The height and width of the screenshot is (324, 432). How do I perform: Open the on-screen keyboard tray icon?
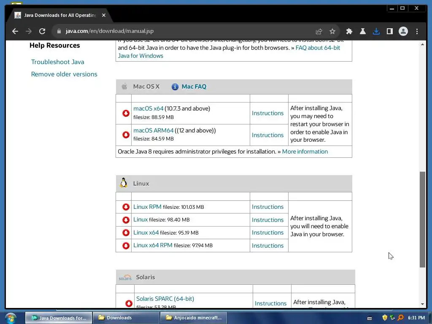click(370, 318)
